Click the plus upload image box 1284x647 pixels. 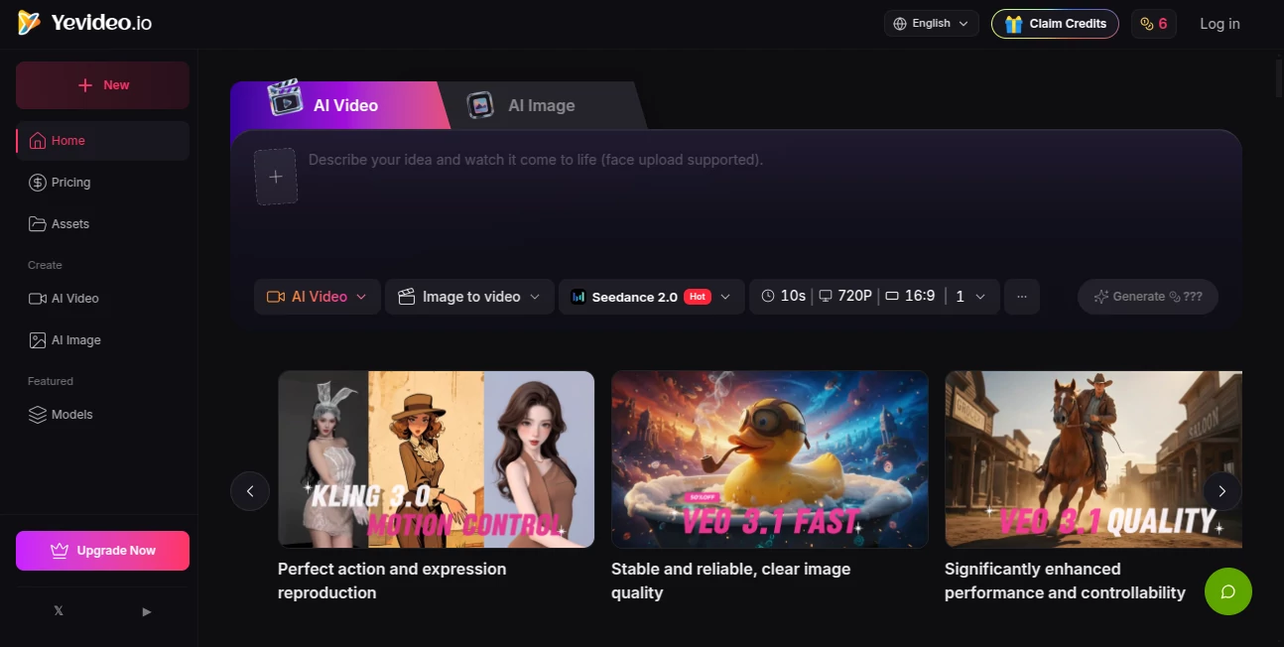pos(276,177)
